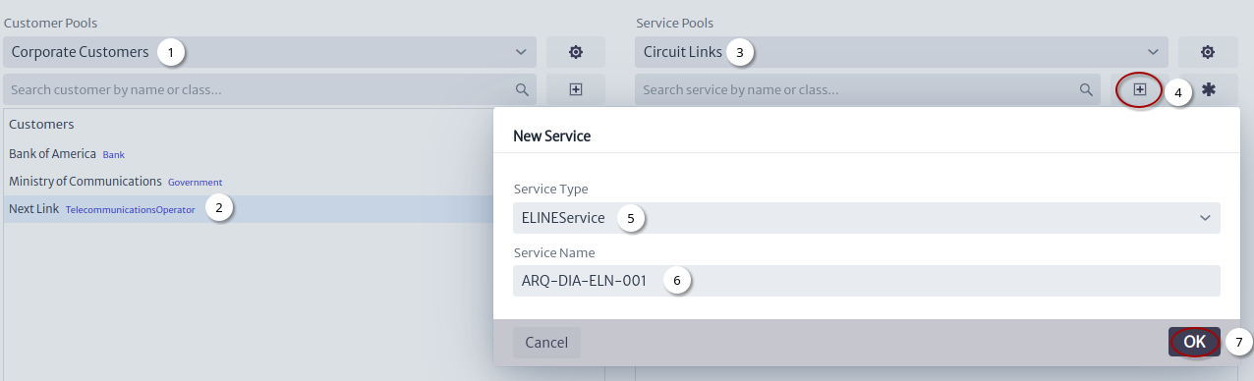1254x381 pixels.
Task: Click the add customer plus icon
Action: 576,89
